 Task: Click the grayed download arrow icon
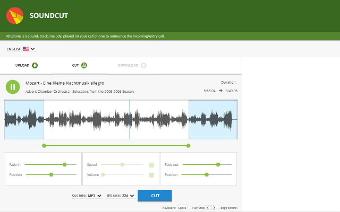[143, 66]
